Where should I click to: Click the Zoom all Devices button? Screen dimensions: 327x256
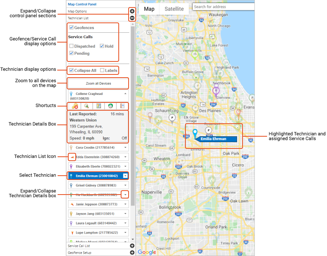pyautogui.click(x=98, y=83)
